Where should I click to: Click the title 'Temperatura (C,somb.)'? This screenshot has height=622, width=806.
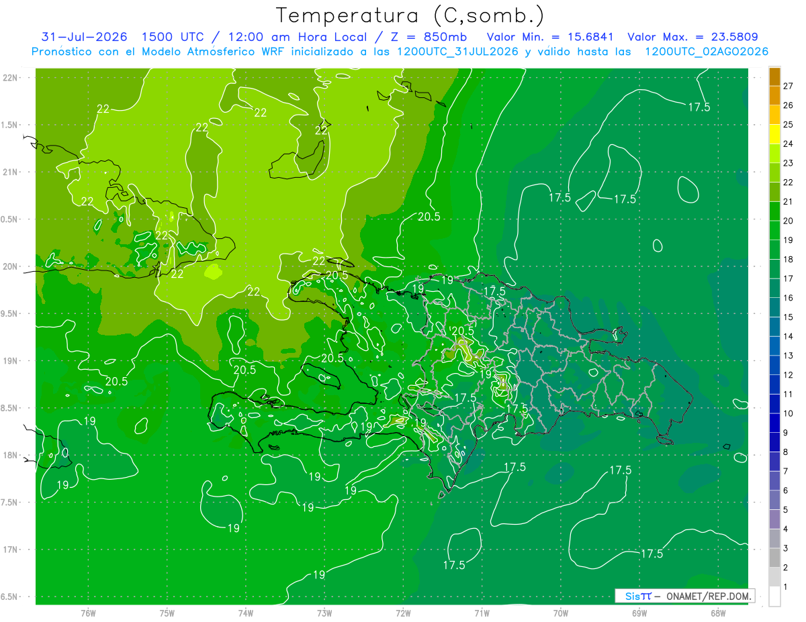pos(410,15)
